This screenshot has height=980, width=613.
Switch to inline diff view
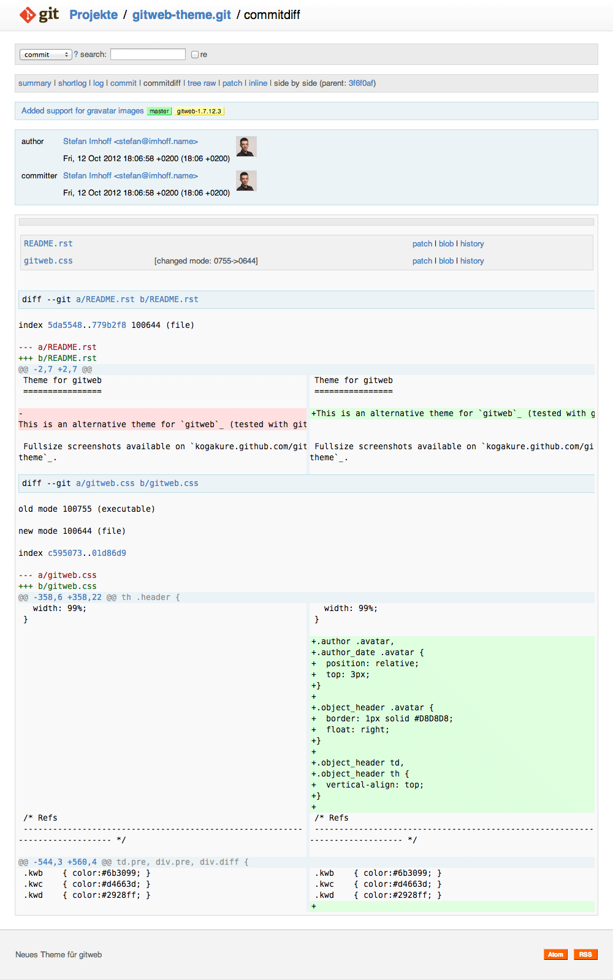[258, 83]
